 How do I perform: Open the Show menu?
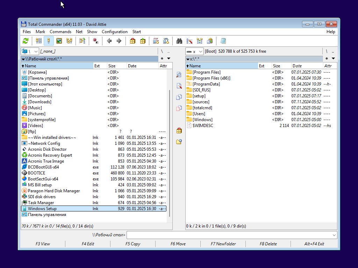click(x=92, y=32)
